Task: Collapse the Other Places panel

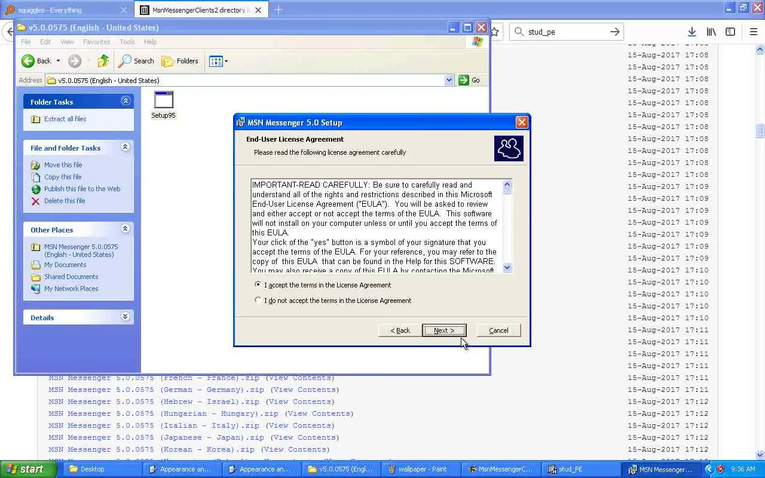Action: [x=126, y=229]
